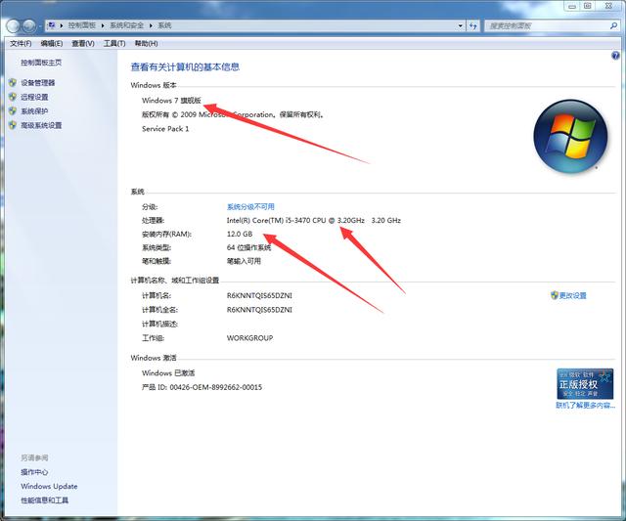Expand arrow after 控制面板 in breadcrumb

tap(103, 25)
